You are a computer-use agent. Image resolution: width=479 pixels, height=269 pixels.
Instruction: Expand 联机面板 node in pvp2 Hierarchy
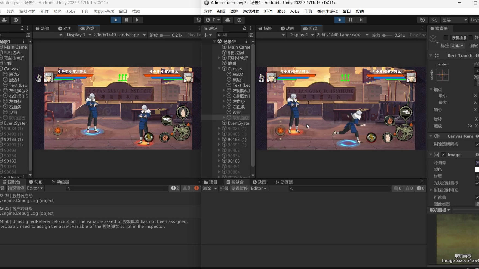(x=224, y=118)
